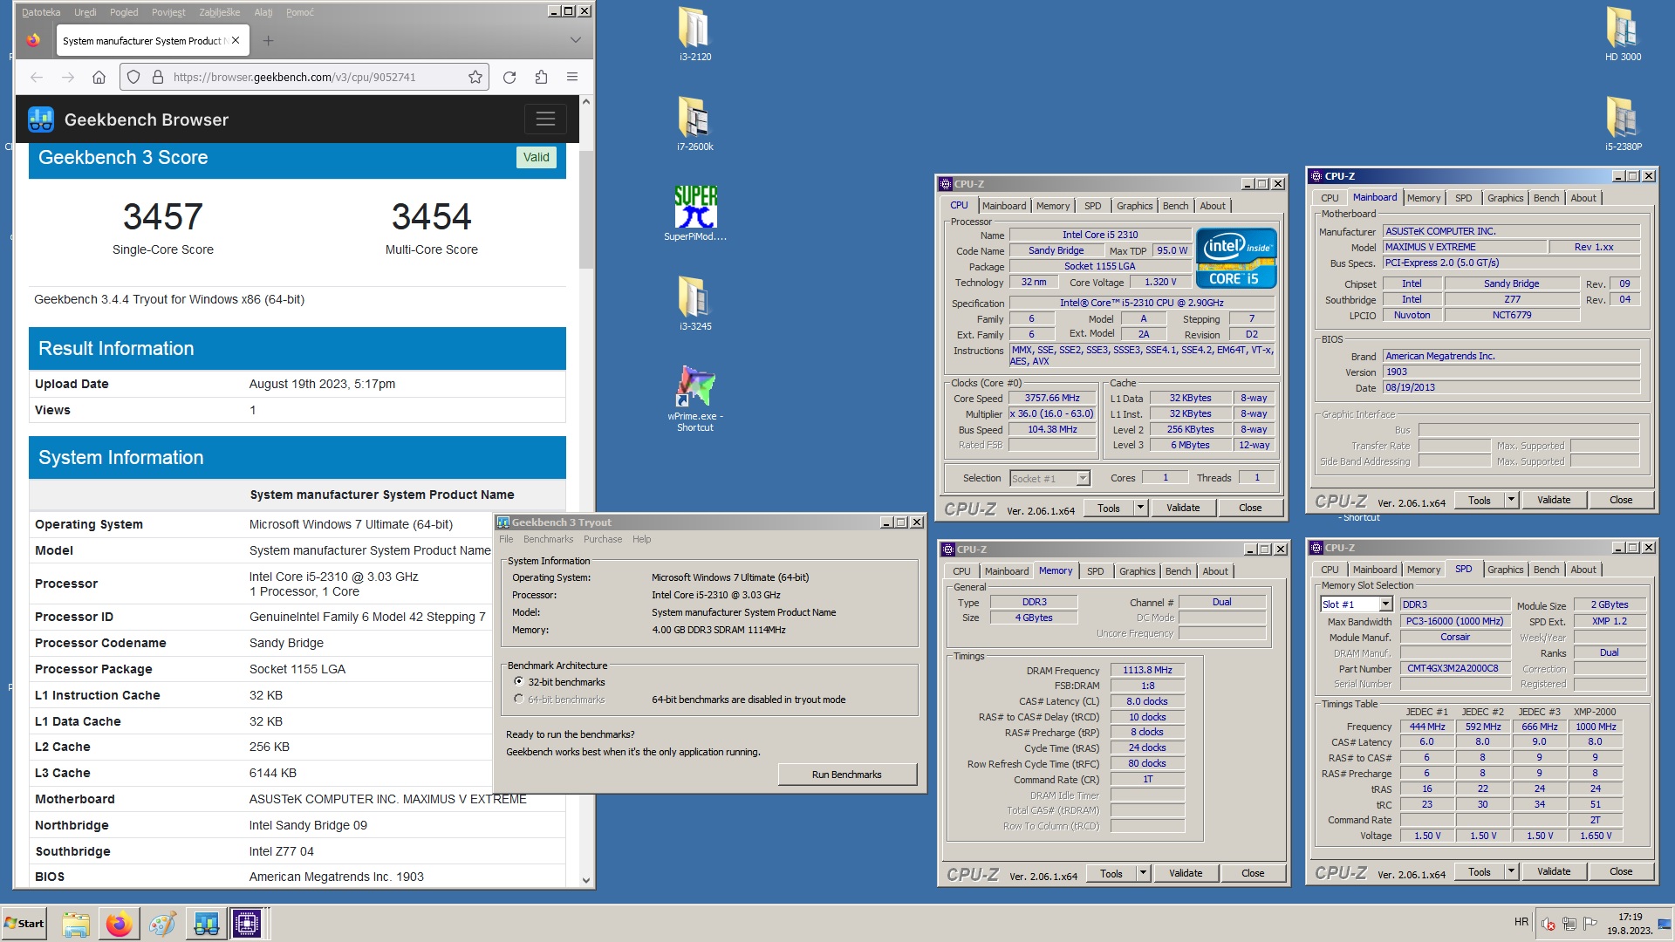Image resolution: width=1675 pixels, height=942 pixels.
Task: Go forward with the Firefox forward arrow
Action: click(x=68, y=77)
